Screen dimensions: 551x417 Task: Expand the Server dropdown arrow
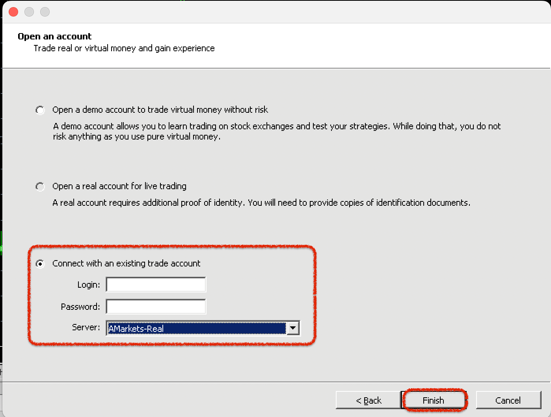tap(293, 328)
